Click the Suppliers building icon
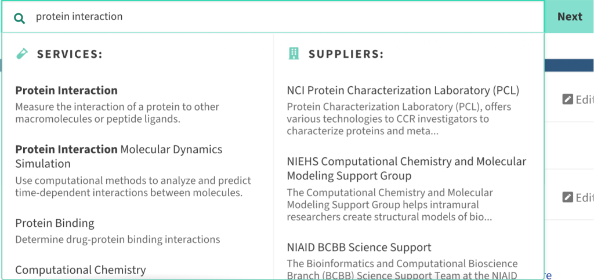 point(294,54)
